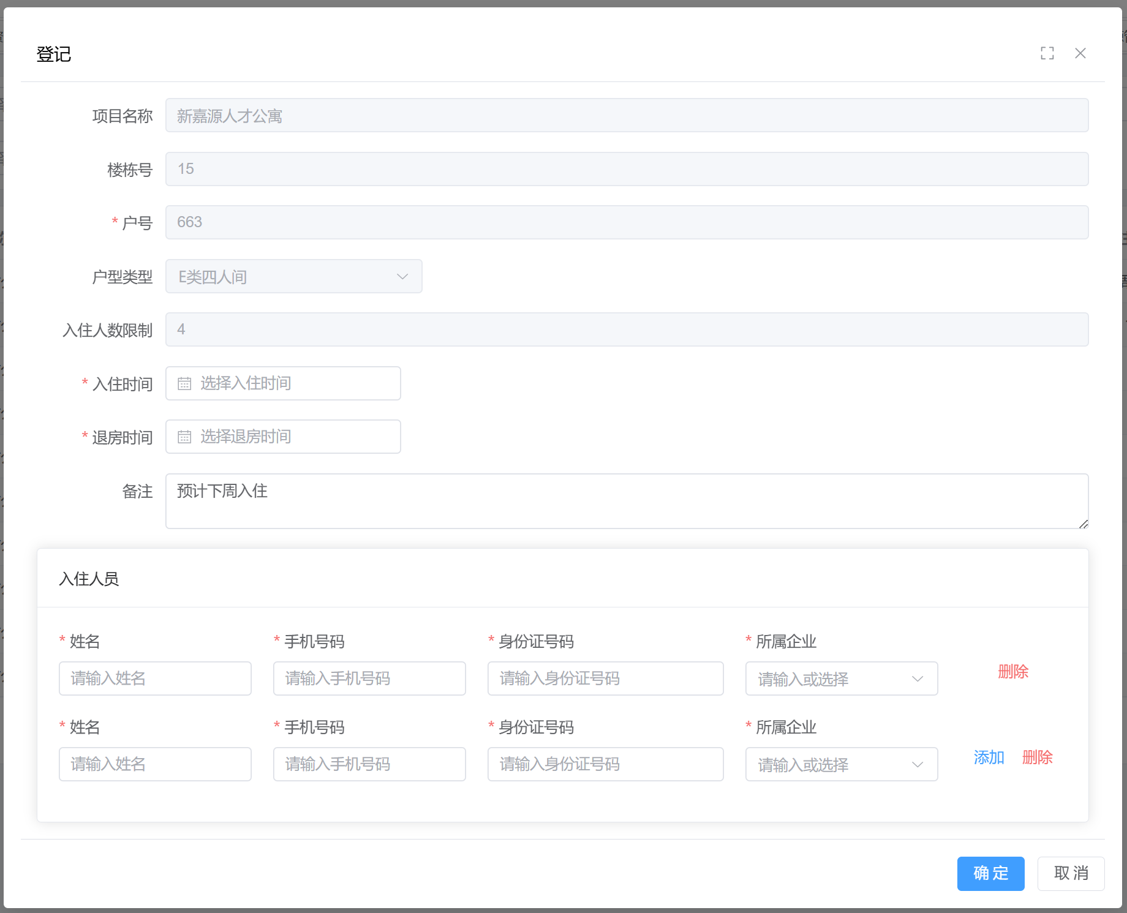Focus the first row 姓名 input

[x=155, y=678]
